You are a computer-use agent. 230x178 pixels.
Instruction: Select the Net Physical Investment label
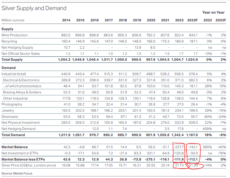[x=20, y=123]
